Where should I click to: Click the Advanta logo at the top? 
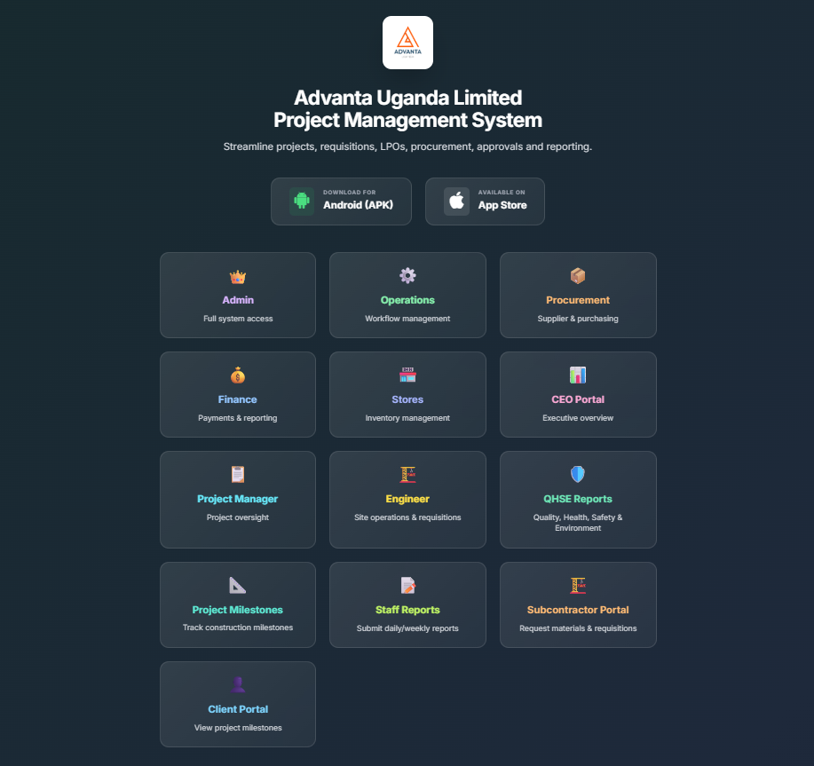pyautogui.click(x=407, y=42)
